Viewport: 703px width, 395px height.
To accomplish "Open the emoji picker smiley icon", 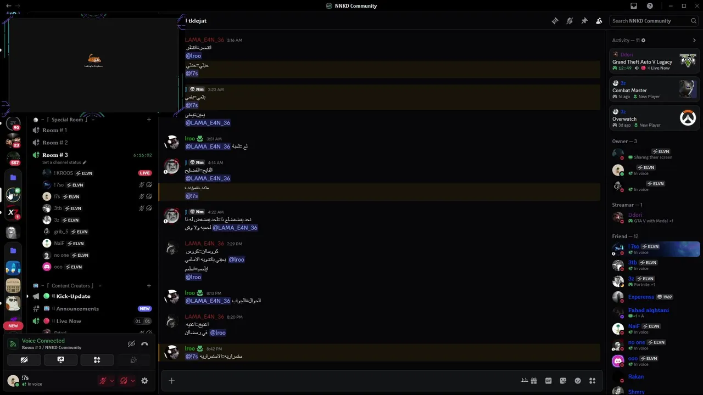I will point(578,381).
